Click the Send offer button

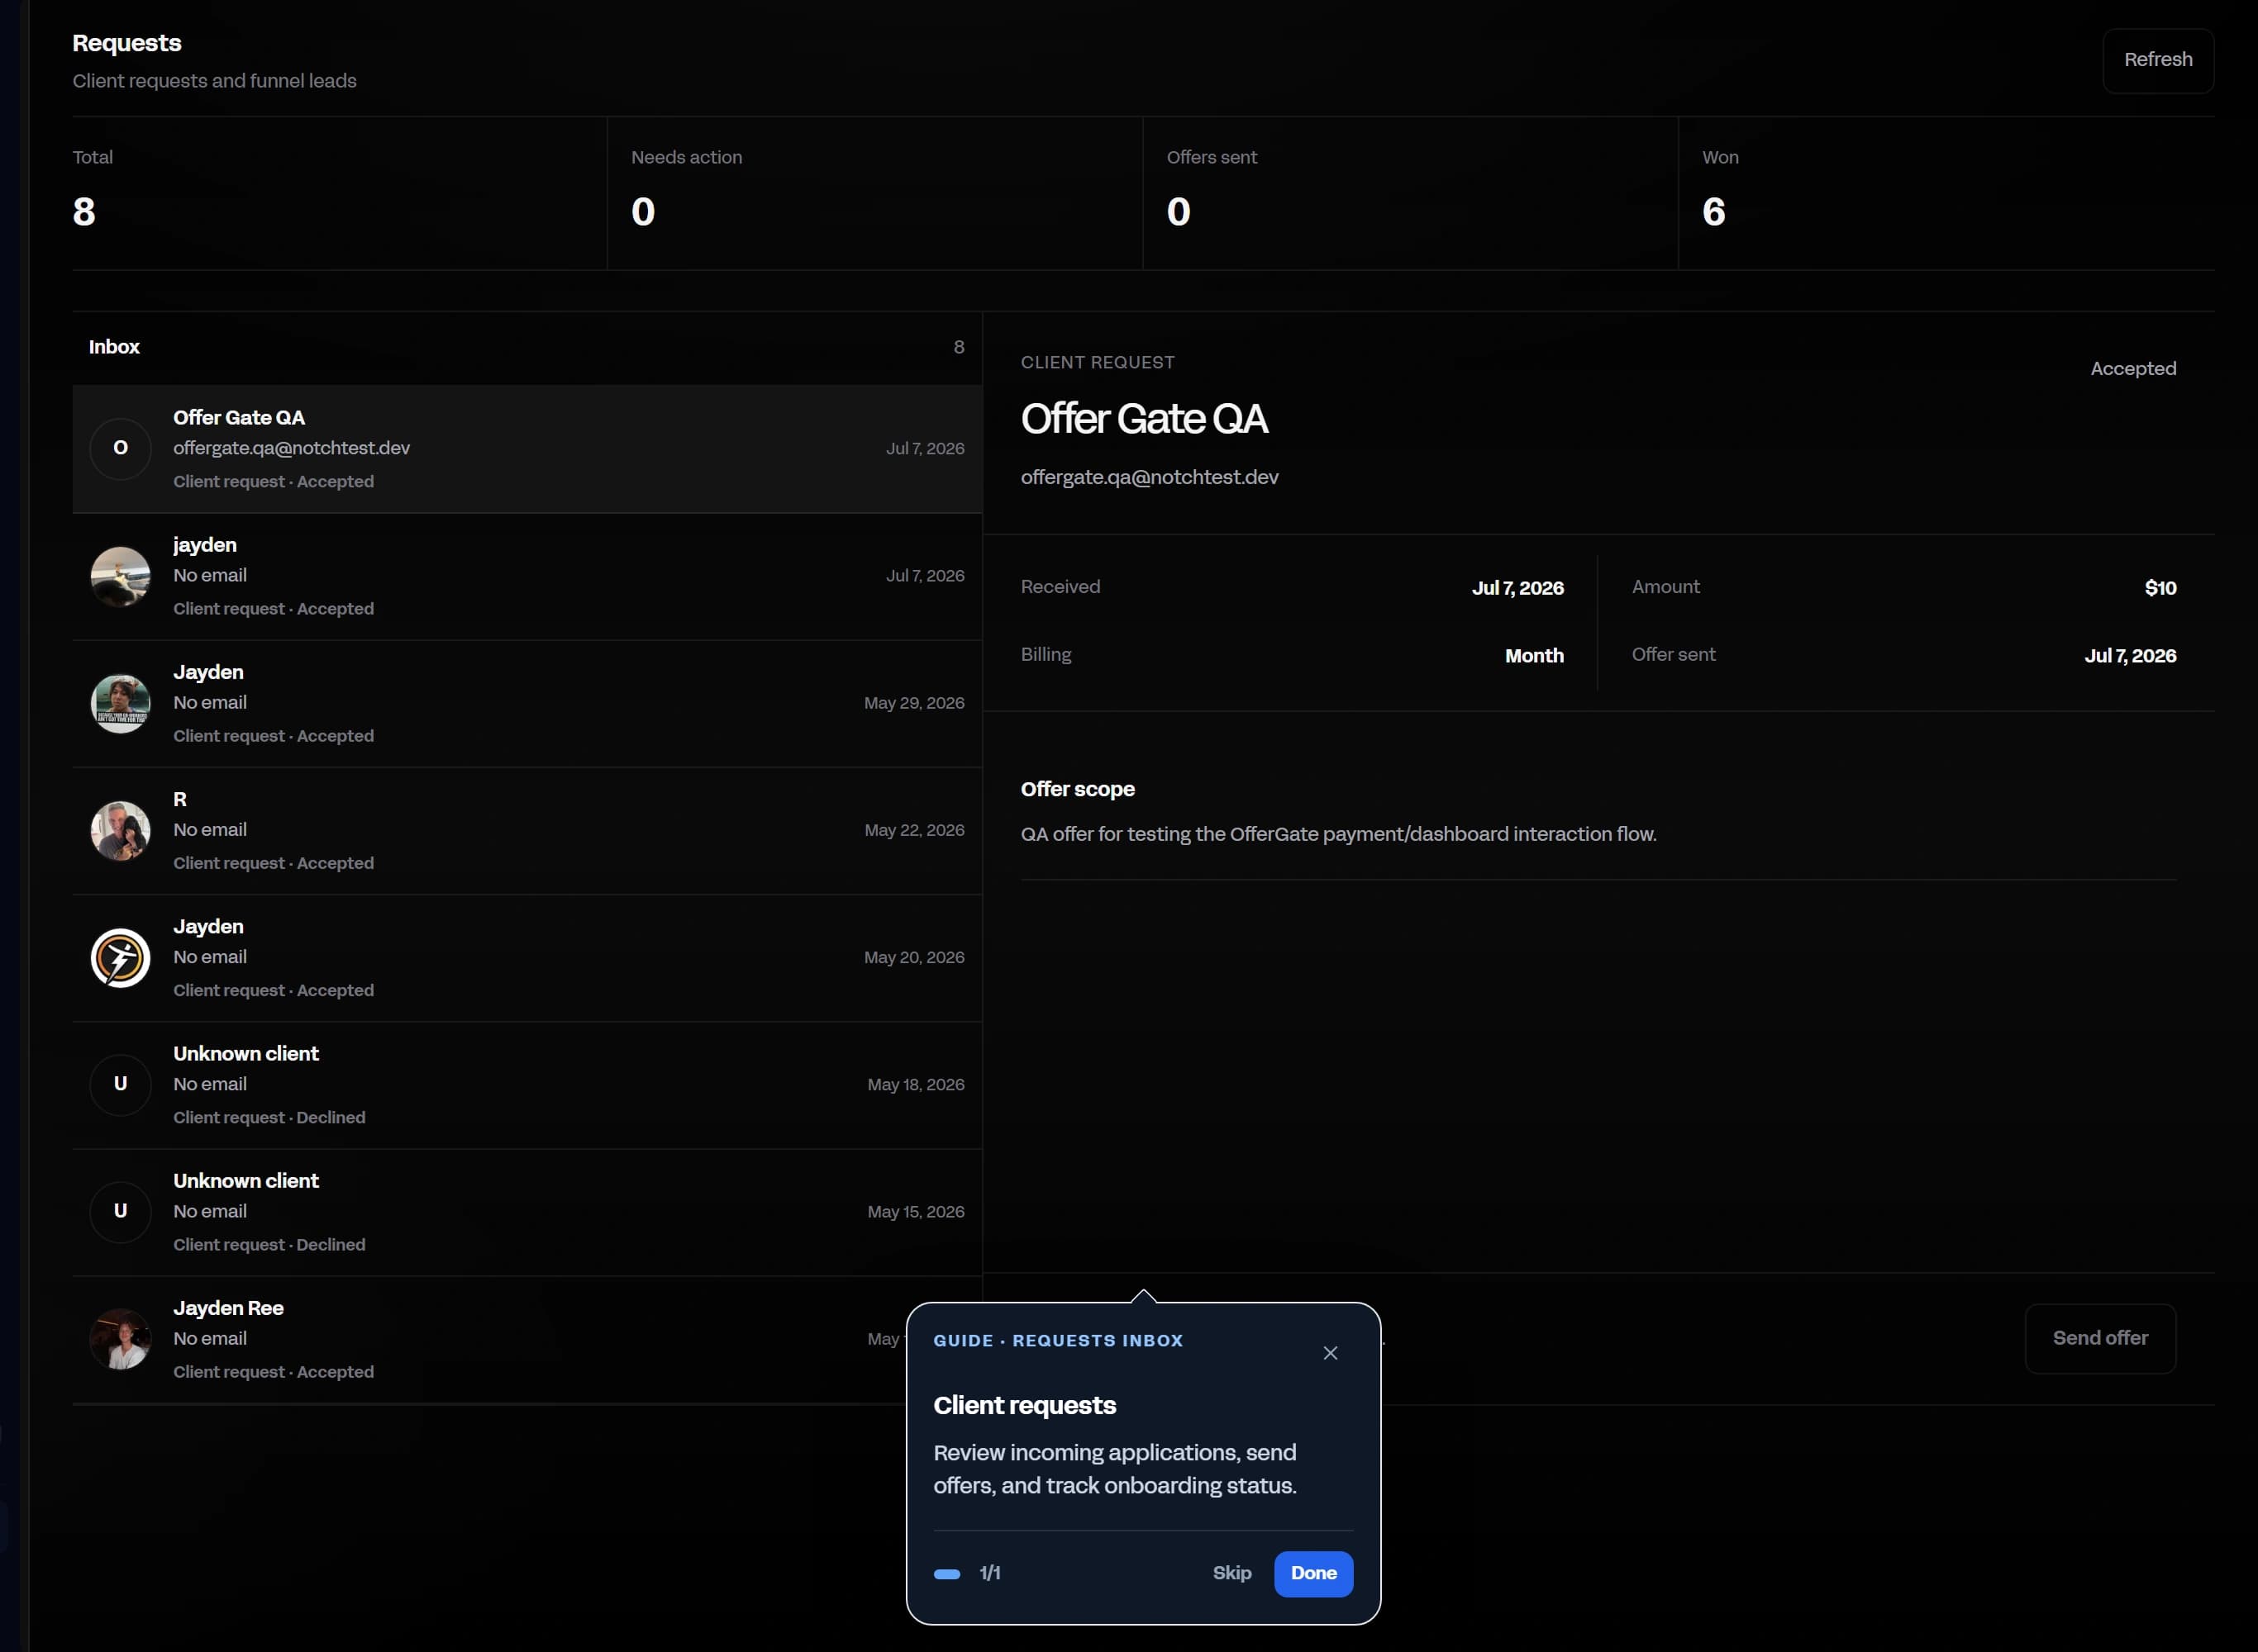(x=2100, y=1338)
